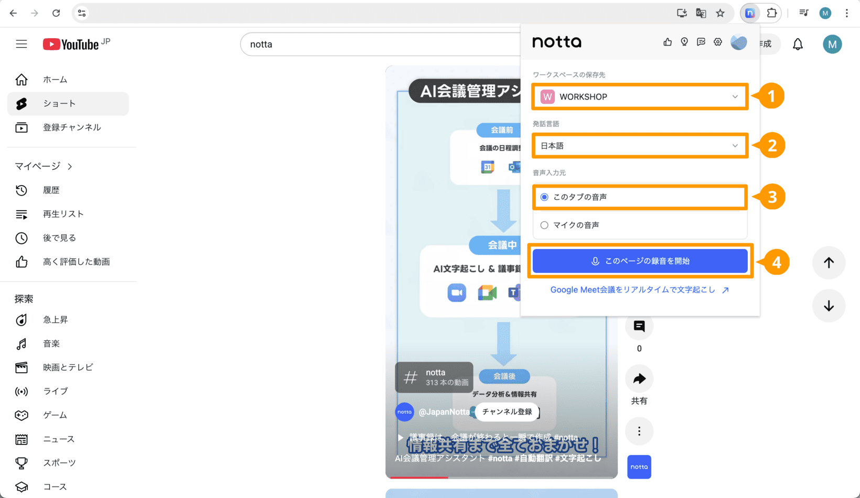This screenshot has width=860, height=498.
Task: Open 高く評価した動画 in the sidebar
Action: tap(68, 262)
